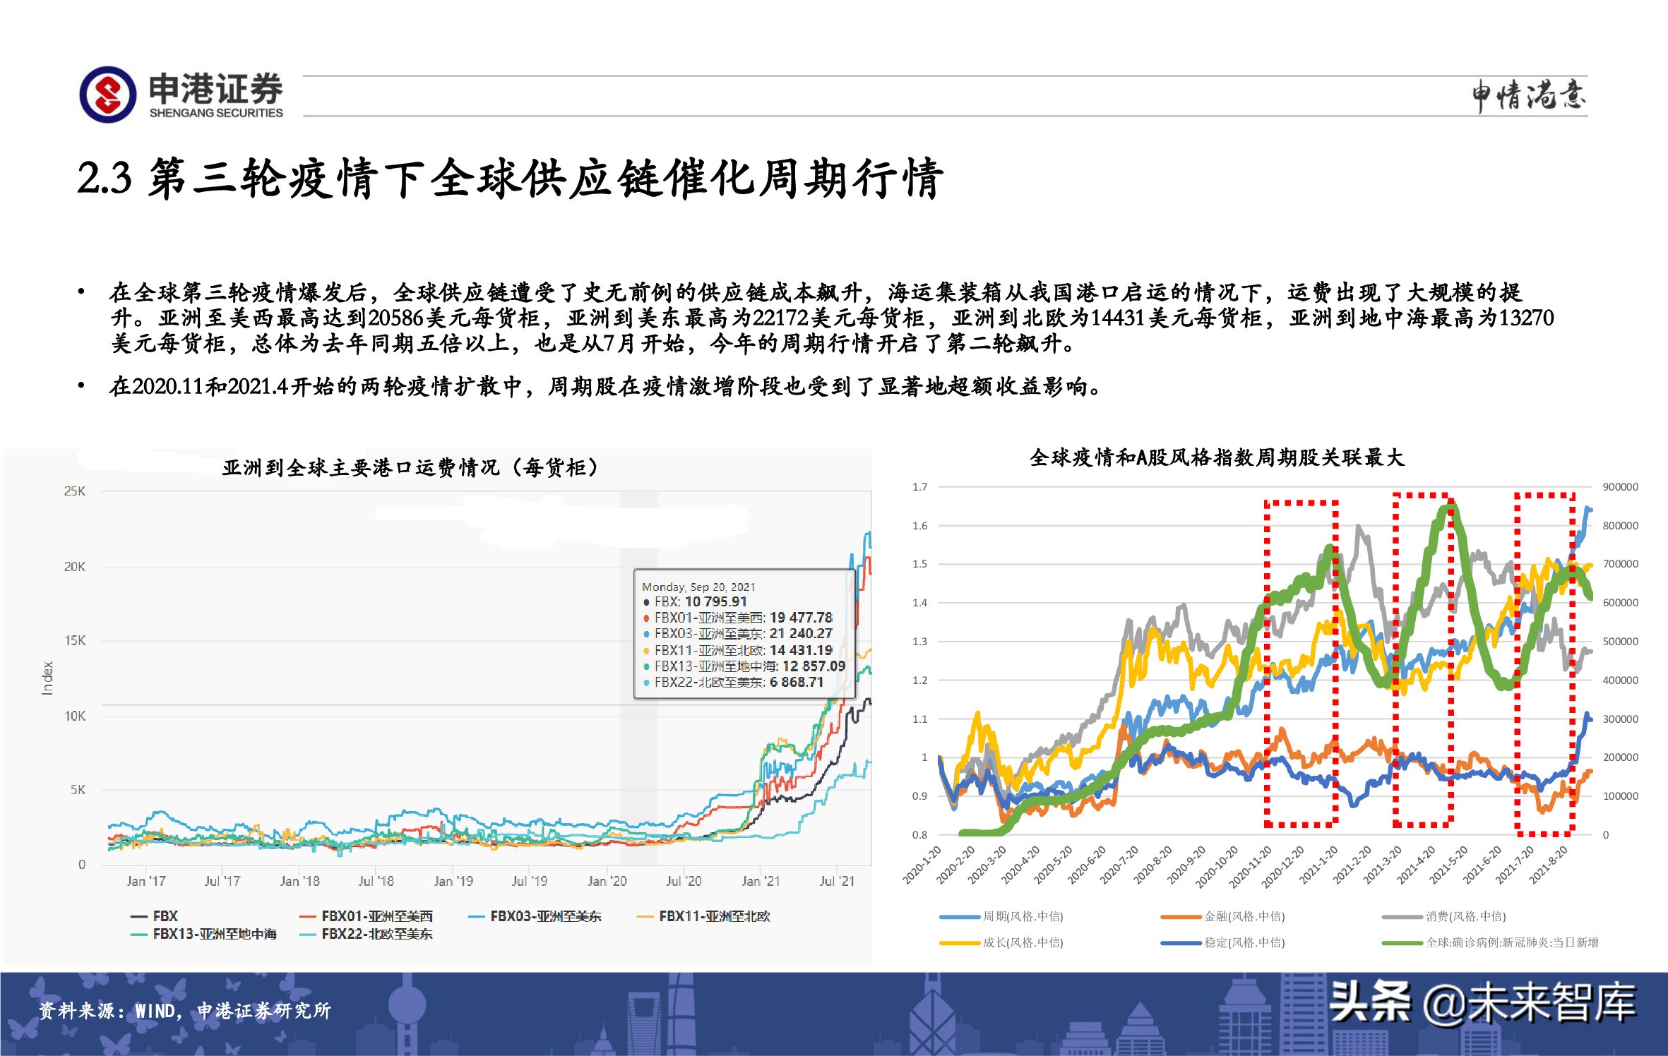Click the 金融(风格.中信) legend label
Screen dimensions: 1668x1056
[x=1244, y=916]
